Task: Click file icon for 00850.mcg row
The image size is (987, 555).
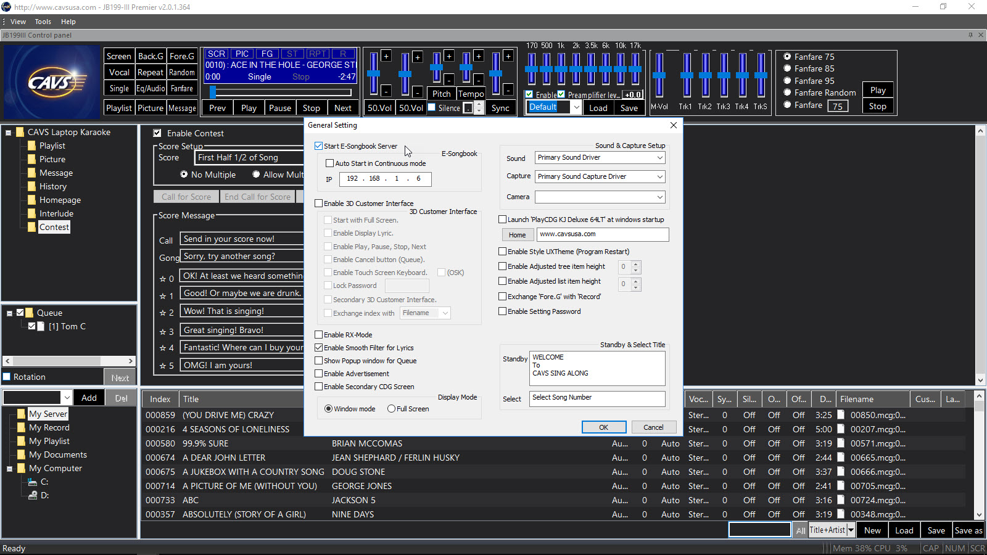Action: pos(840,415)
